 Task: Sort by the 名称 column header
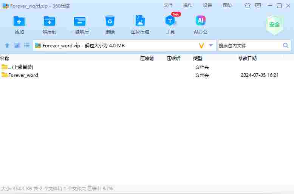tap(5, 58)
